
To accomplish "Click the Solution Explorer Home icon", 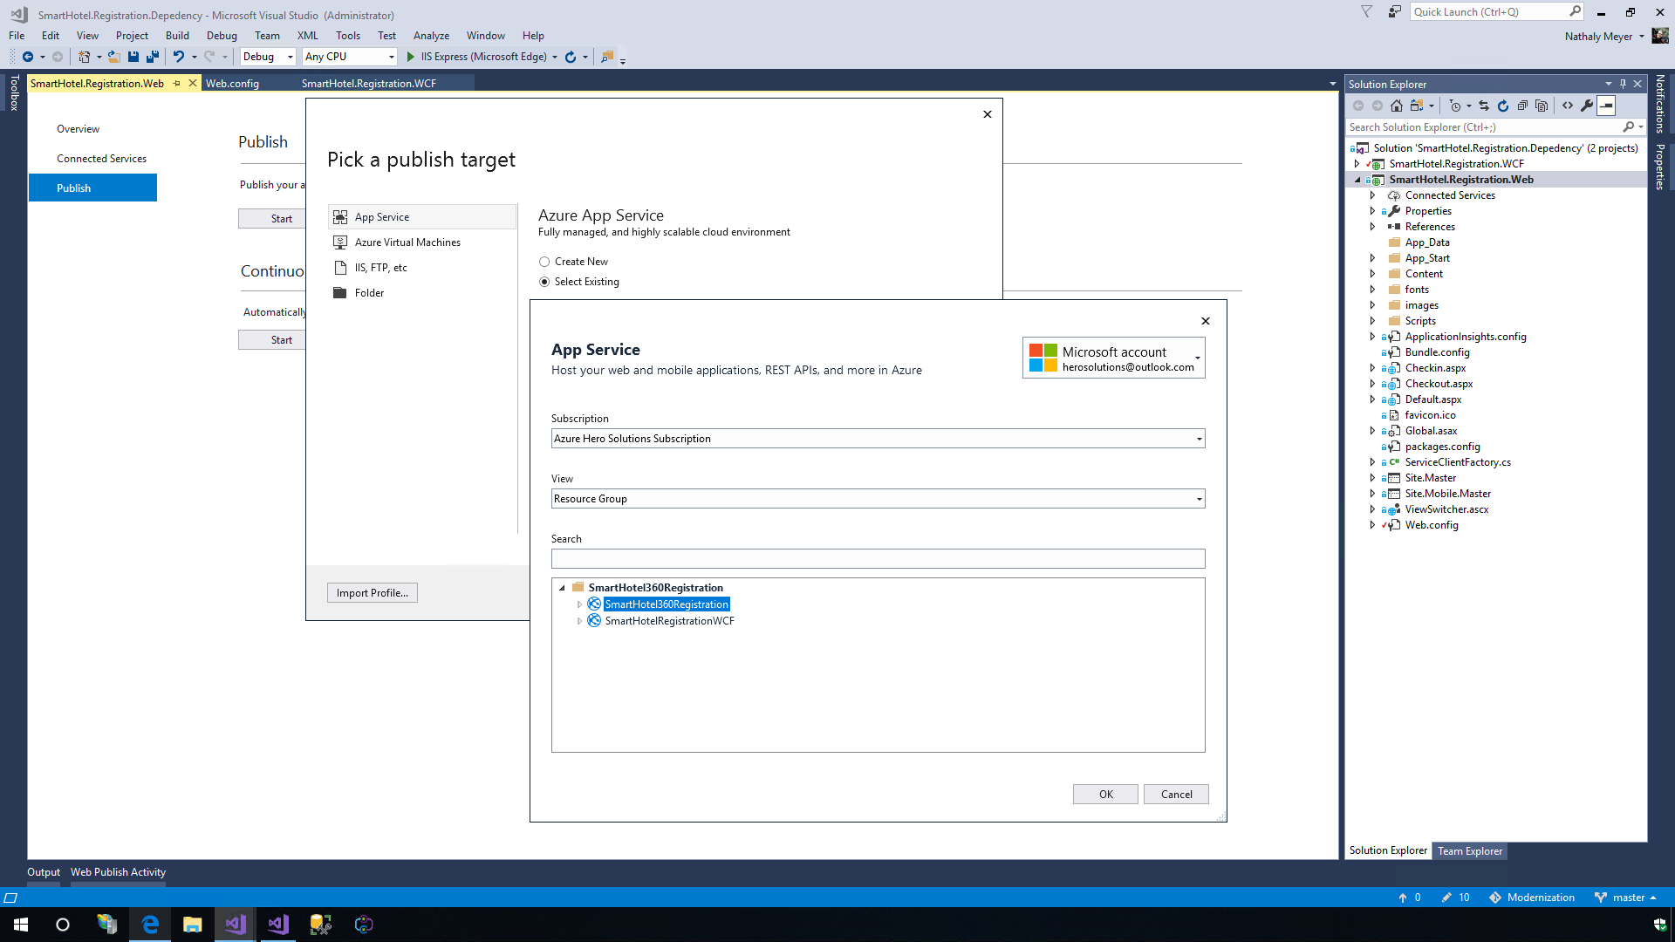I will click(x=1397, y=106).
